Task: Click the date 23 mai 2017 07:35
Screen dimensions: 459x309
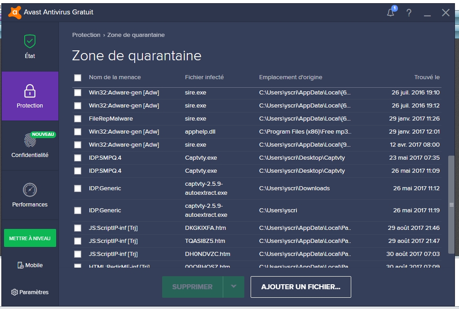Action: tap(414, 158)
